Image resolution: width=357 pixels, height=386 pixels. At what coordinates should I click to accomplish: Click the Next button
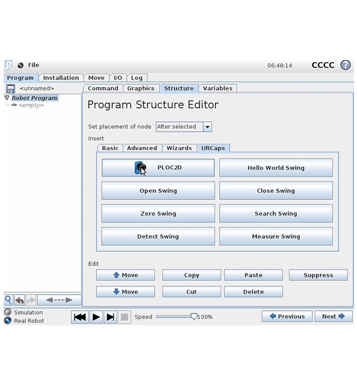pyautogui.click(x=333, y=317)
